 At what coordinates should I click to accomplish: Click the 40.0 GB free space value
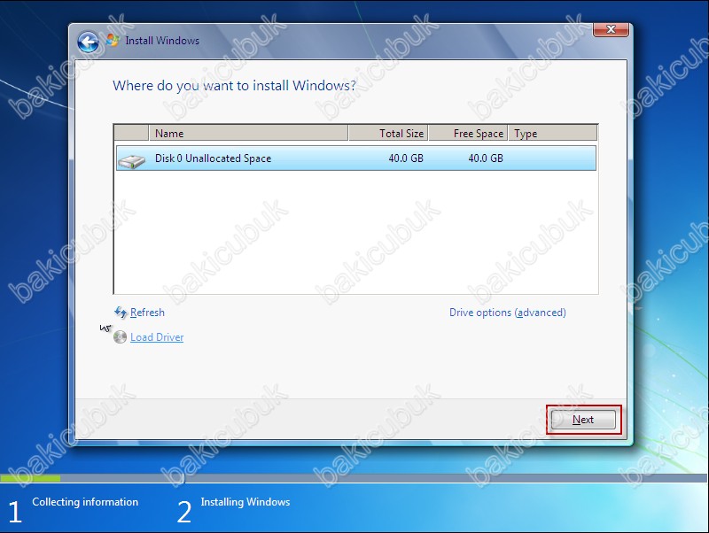coord(485,158)
